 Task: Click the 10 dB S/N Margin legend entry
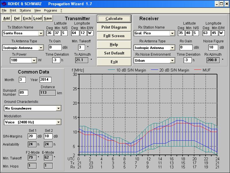click(127, 70)
